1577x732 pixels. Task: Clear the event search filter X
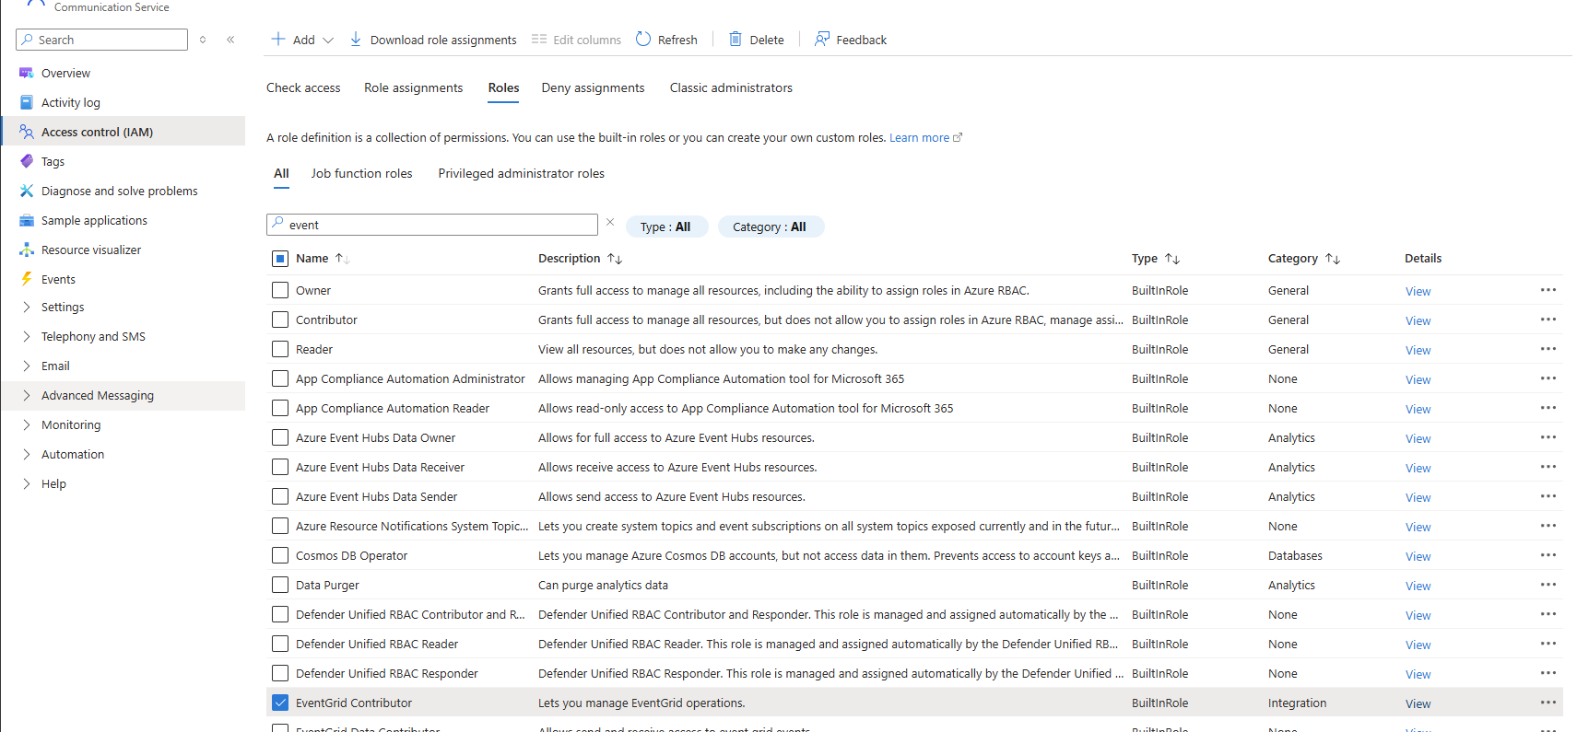610,223
